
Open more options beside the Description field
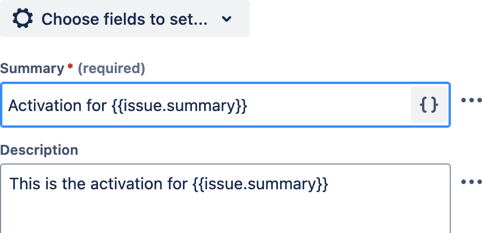pyautogui.click(x=472, y=182)
